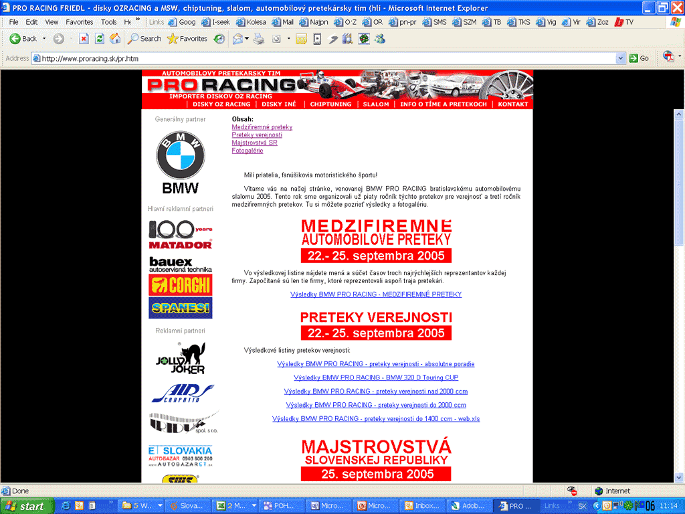Viewport: 685px width, 514px height.
Task: Go back with the Back button
Action: (23, 39)
